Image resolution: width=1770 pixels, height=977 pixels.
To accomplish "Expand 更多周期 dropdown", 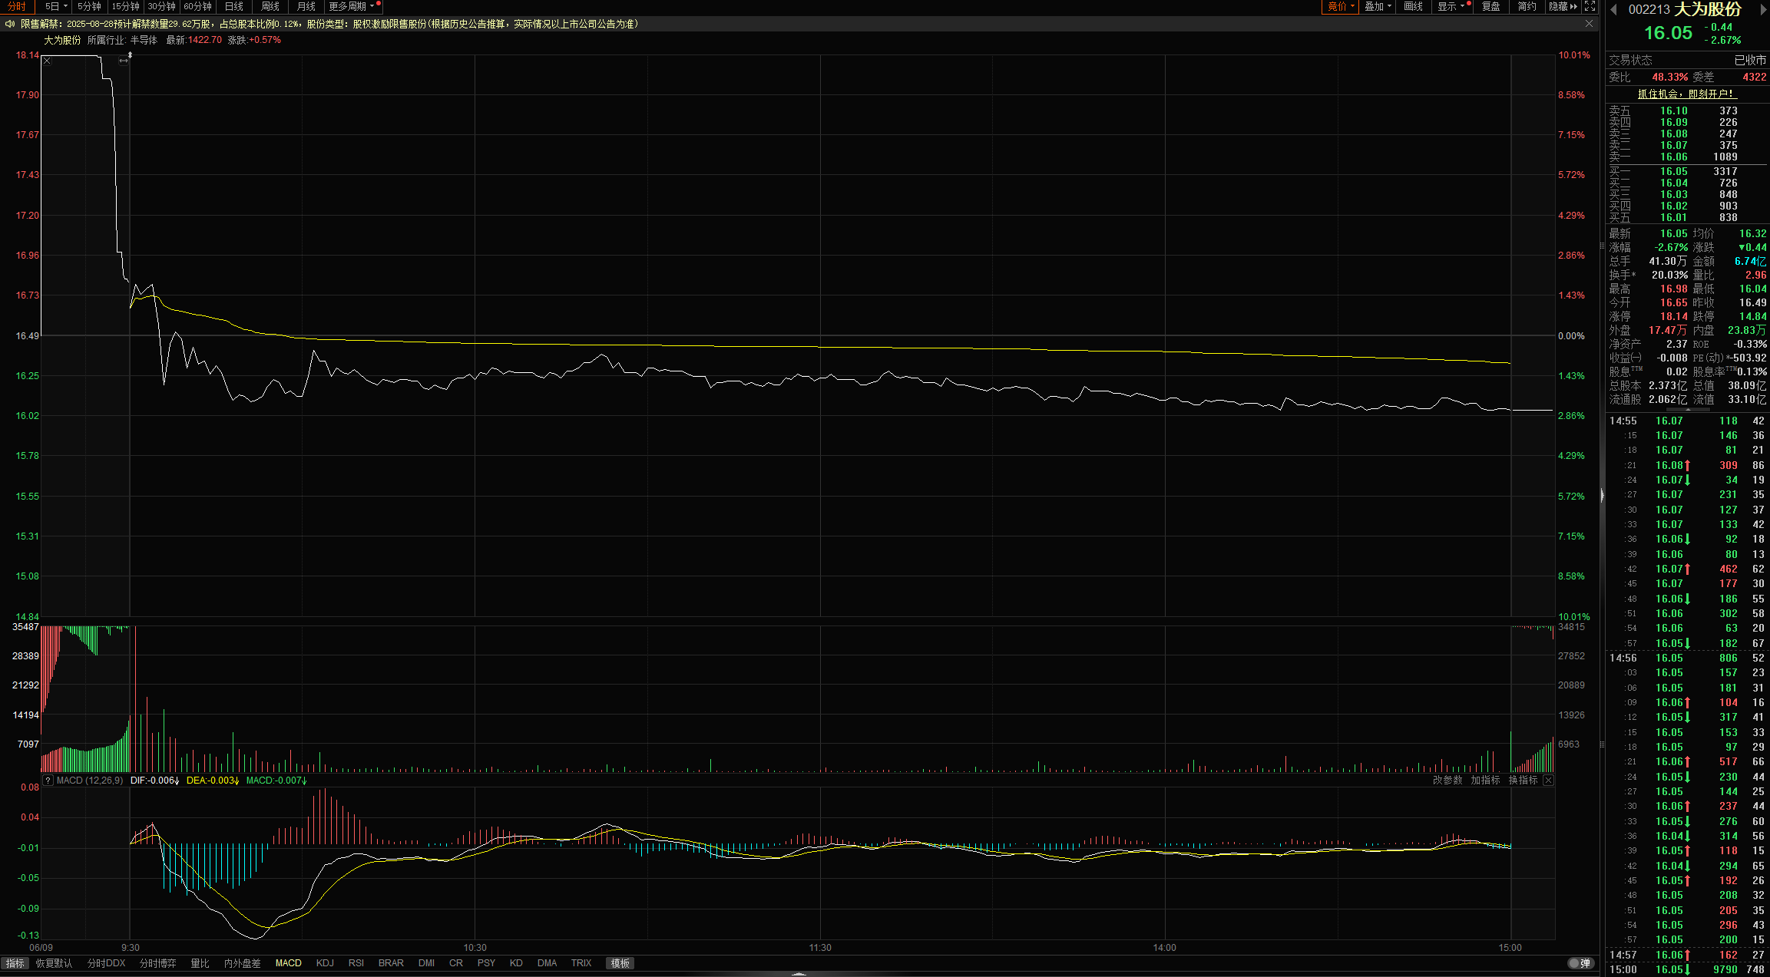I will [352, 6].
